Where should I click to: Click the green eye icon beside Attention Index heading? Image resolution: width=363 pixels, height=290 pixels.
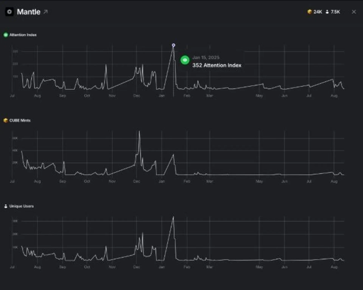click(x=6, y=35)
